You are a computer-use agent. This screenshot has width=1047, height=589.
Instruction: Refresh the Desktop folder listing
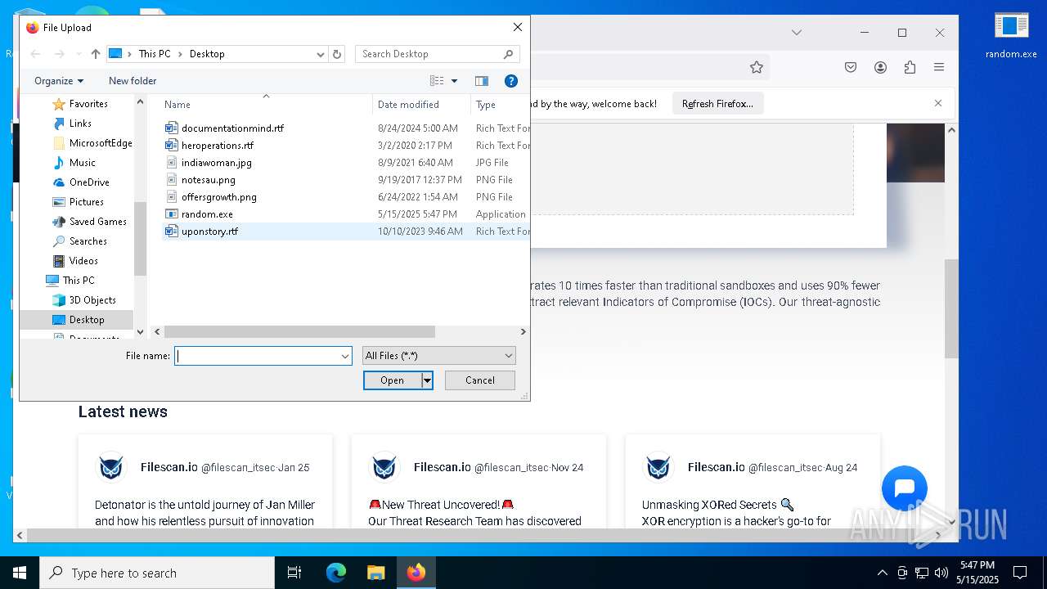pyautogui.click(x=337, y=54)
